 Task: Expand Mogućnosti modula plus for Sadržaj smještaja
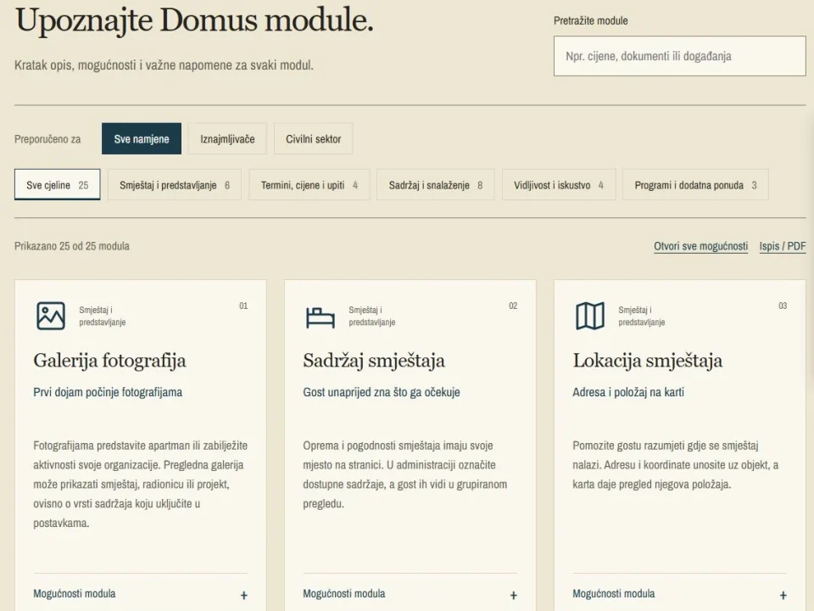click(514, 596)
